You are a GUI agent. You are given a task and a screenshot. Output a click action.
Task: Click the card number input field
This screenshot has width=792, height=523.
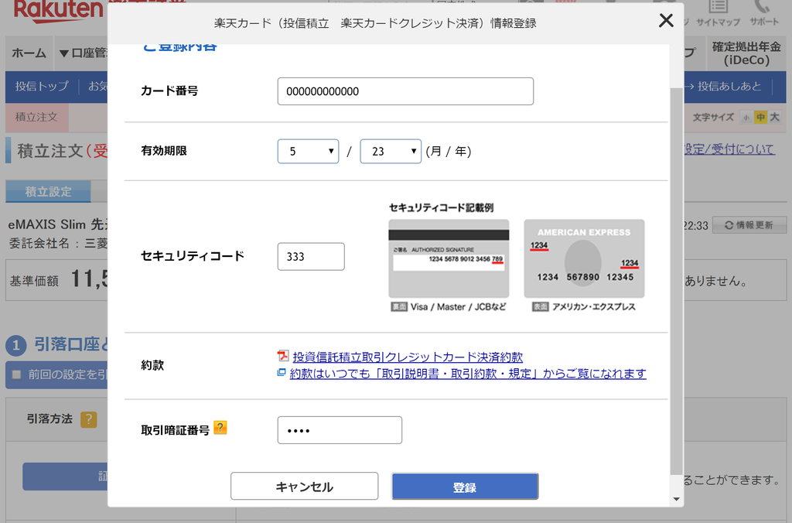405,91
